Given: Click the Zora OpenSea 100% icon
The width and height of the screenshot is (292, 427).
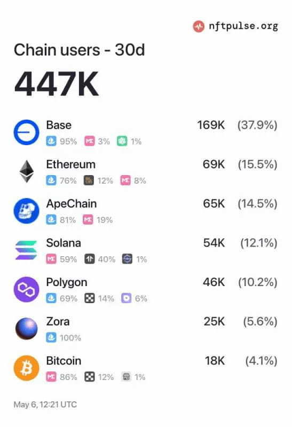Looking at the screenshot, I should click(51, 337).
